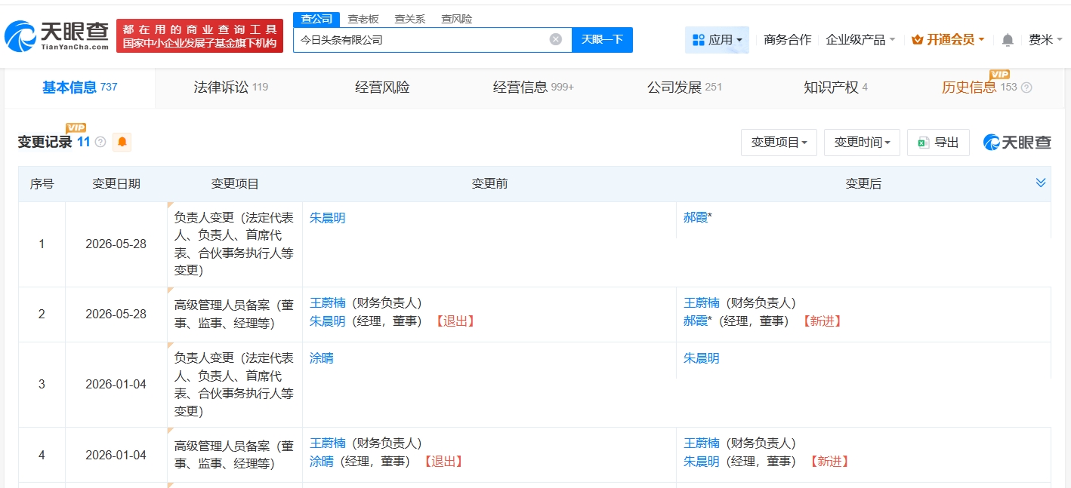Click the 【退出】 tag beside 涂晴

[443, 462]
